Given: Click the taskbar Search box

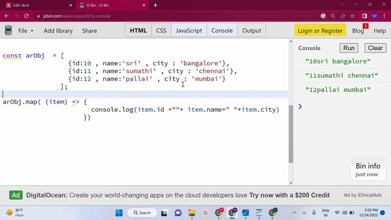Looking at the screenshot, I should tap(142, 213).
